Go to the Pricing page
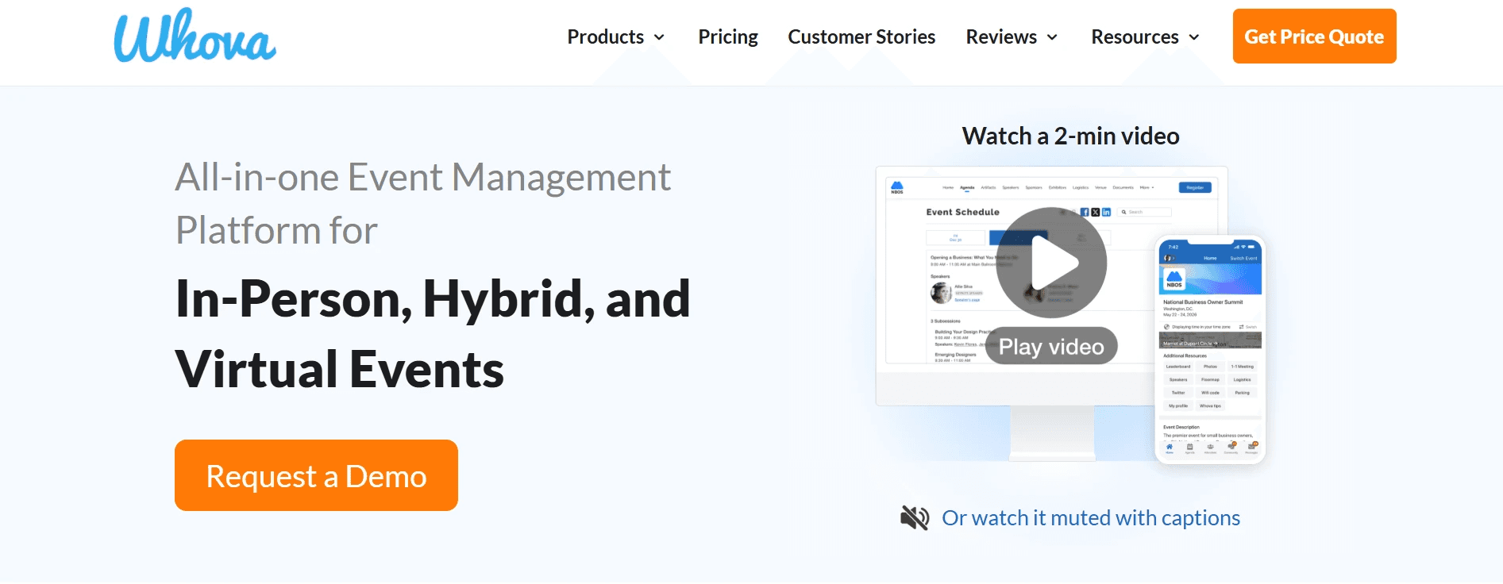Screen dimensions: 1503x584 click(728, 37)
